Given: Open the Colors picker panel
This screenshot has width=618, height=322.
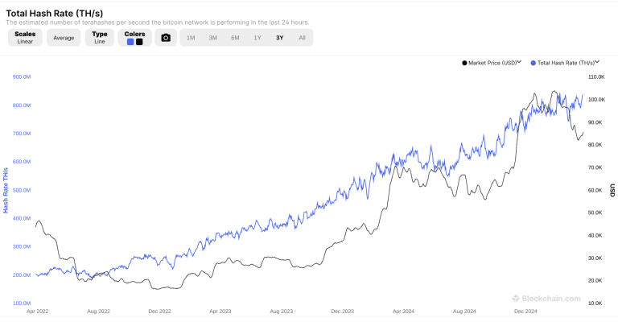Looking at the screenshot, I should pos(134,34).
